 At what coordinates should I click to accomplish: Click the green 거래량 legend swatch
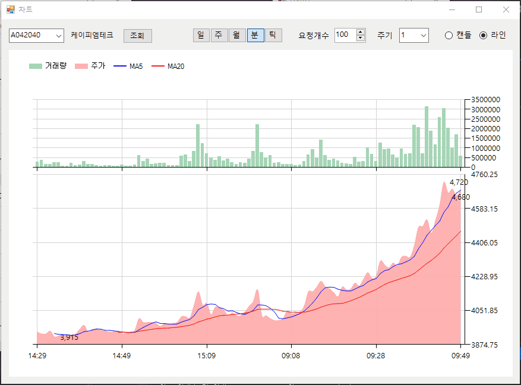coord(36,66)
